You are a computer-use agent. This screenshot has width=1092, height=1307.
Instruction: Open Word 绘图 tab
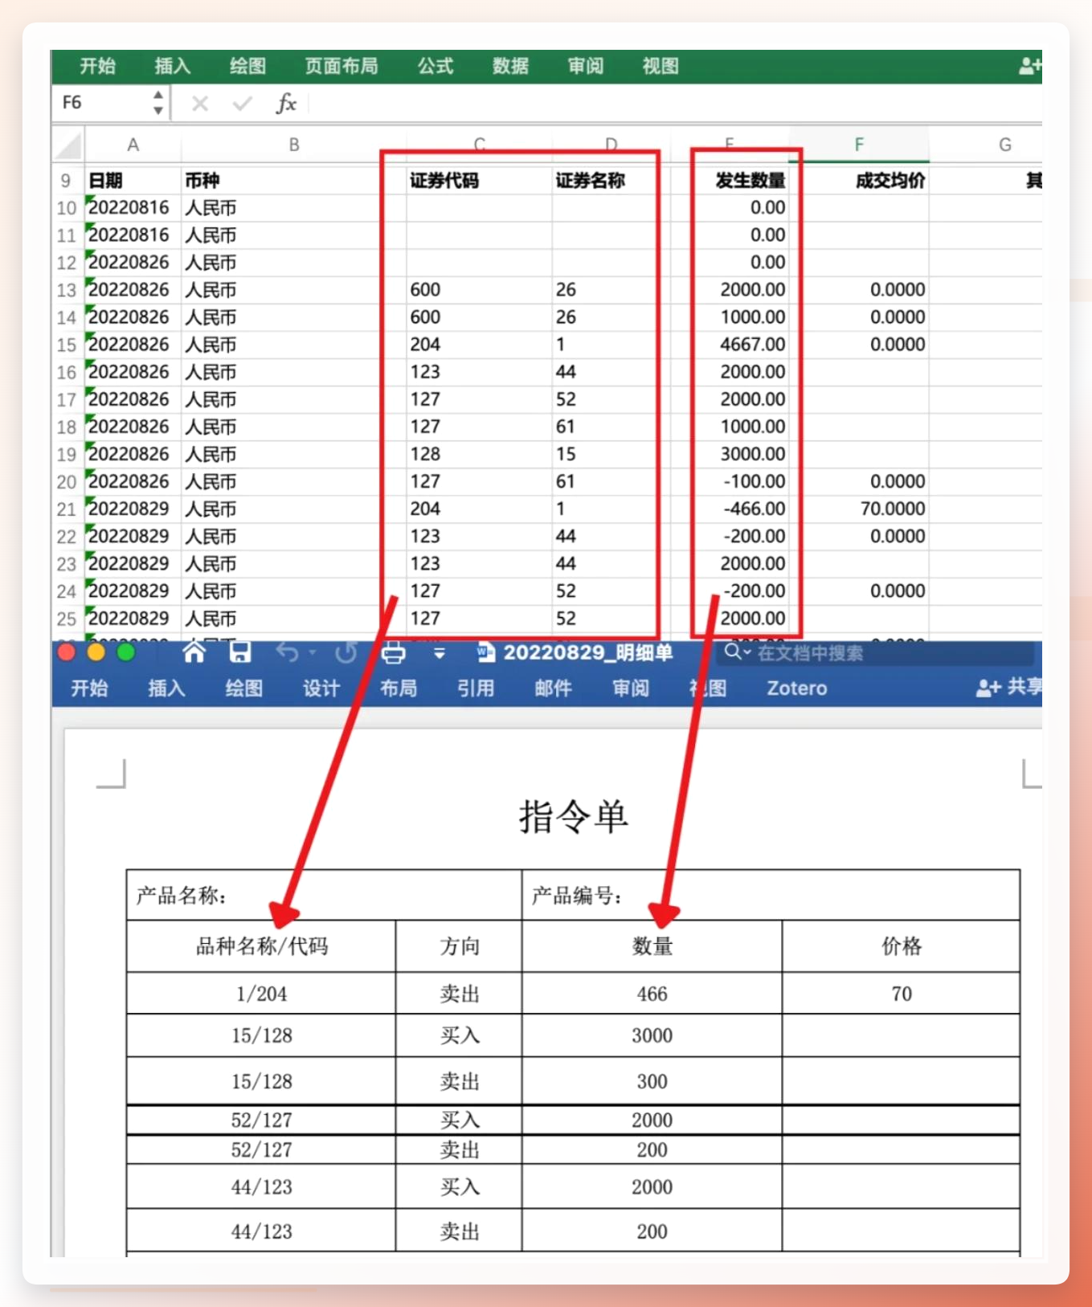243,688
